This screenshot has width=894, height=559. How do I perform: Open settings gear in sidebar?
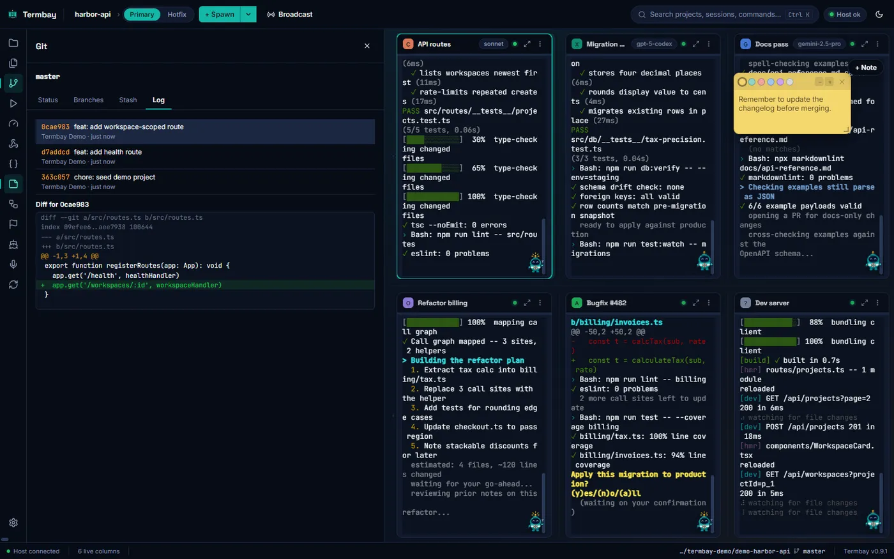coord(13,523)
